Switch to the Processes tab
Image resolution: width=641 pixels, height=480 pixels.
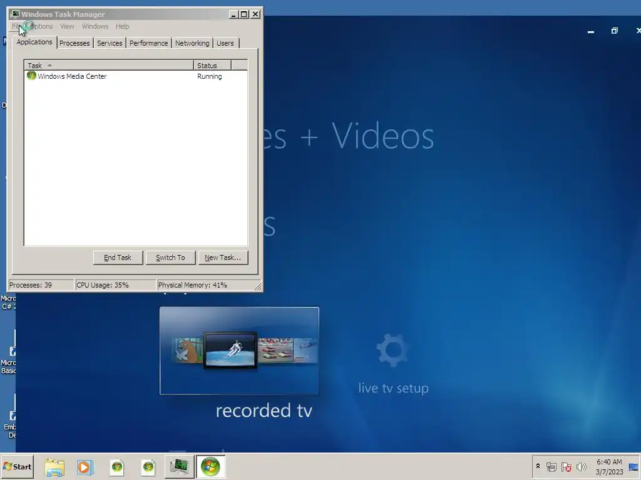[74, 43]
